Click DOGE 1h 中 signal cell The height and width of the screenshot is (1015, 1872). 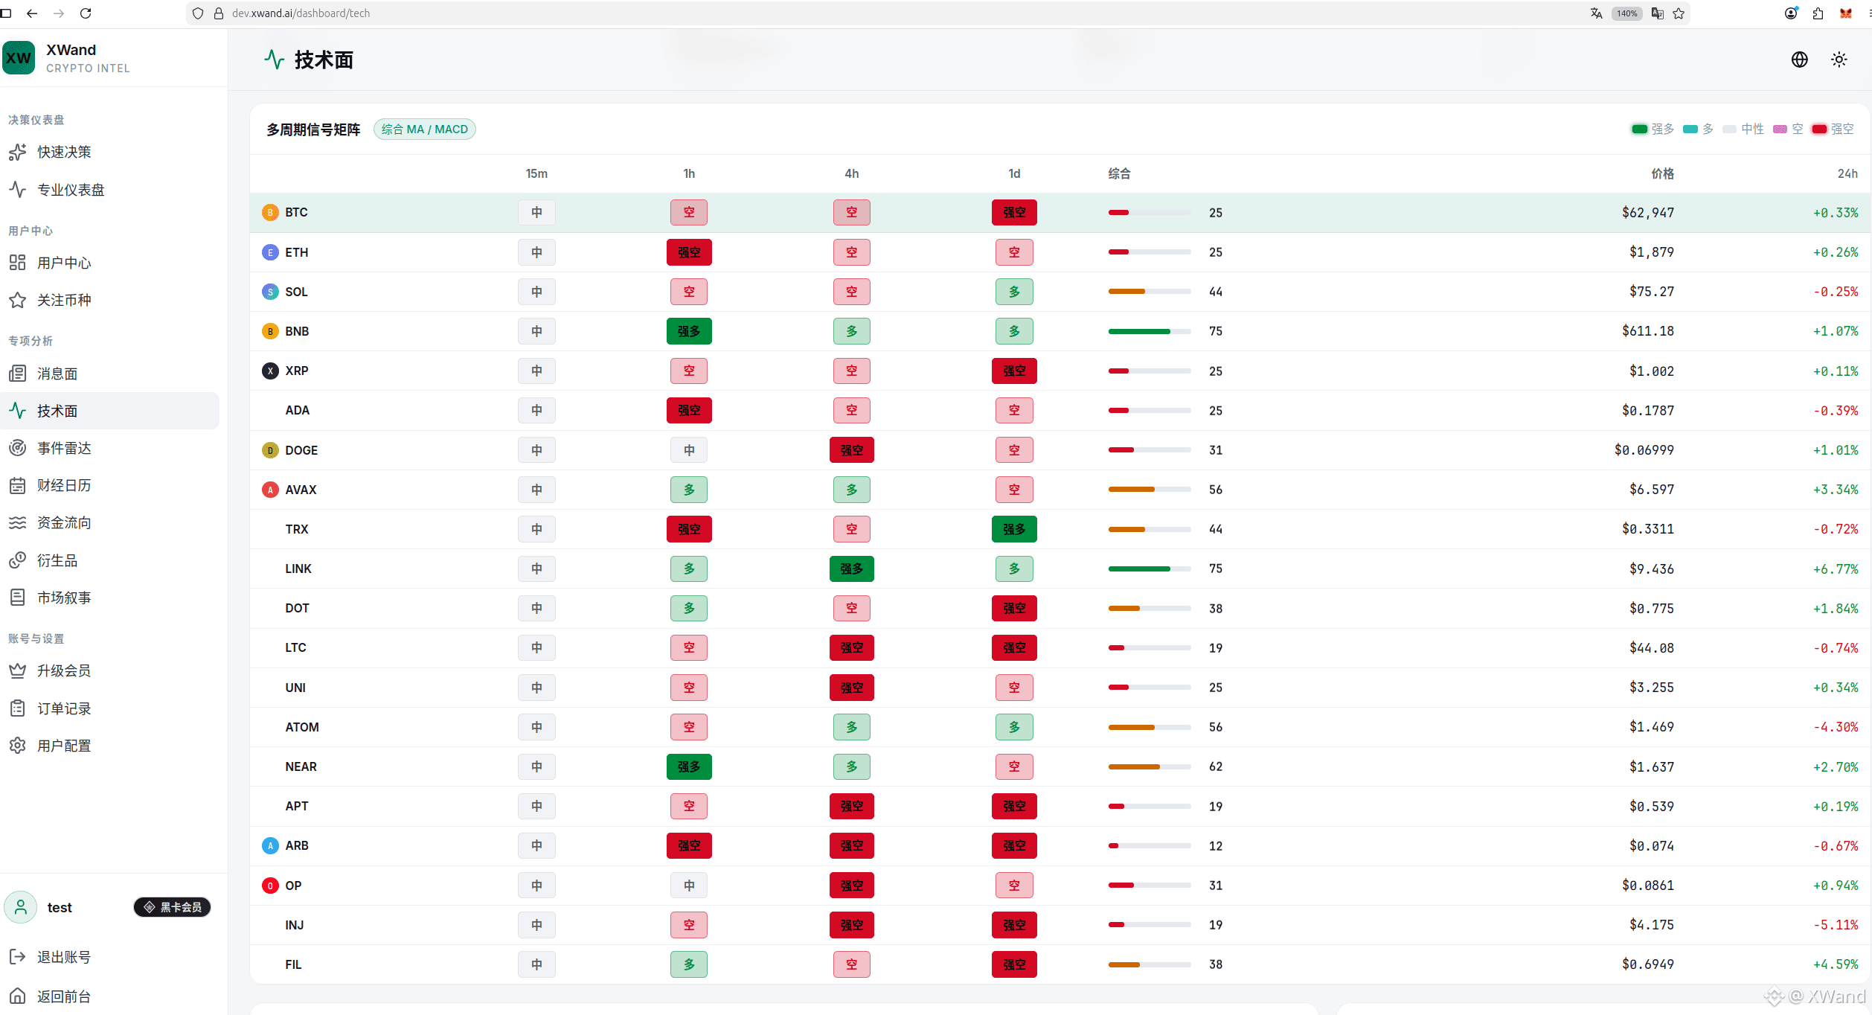[x=689, y=450]
